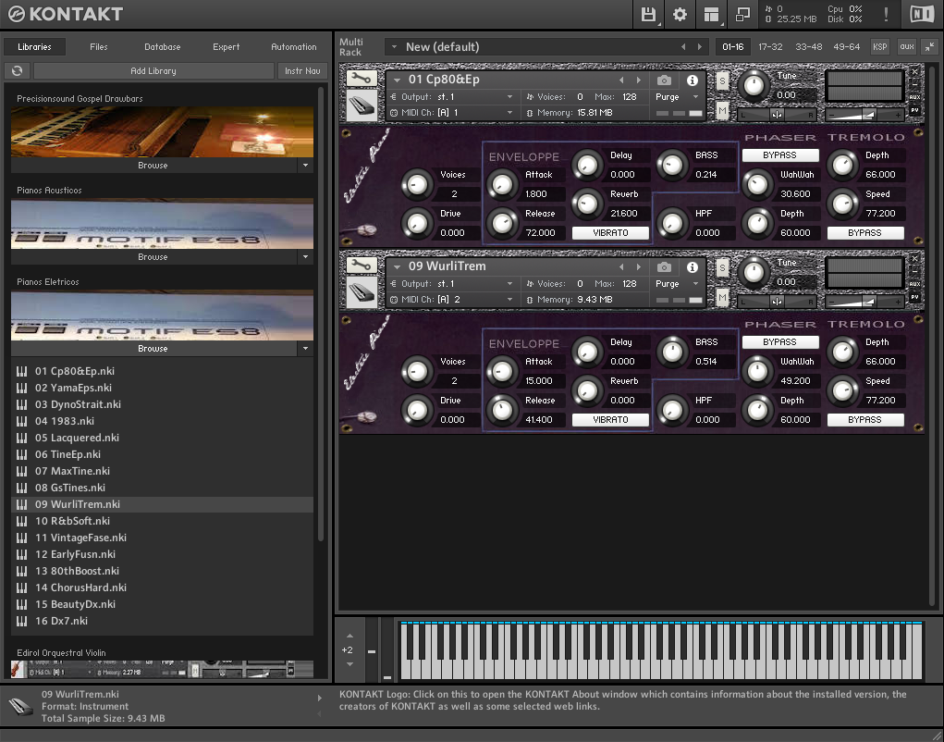Click the exclamation panic button

point(886,15)
